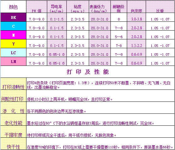175x150 pixels.
Task: Click the 老化性能 row label
Action: coord(14,120)
